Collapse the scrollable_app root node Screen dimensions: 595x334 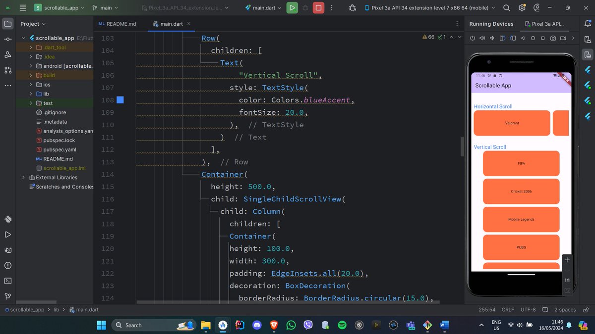pyautogui.click(x=23, y=38)
